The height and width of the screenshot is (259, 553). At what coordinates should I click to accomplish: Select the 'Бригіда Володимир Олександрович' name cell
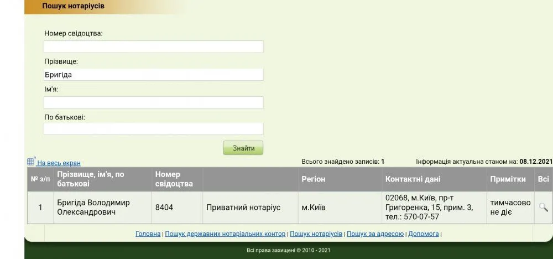[x=93, y=208]
